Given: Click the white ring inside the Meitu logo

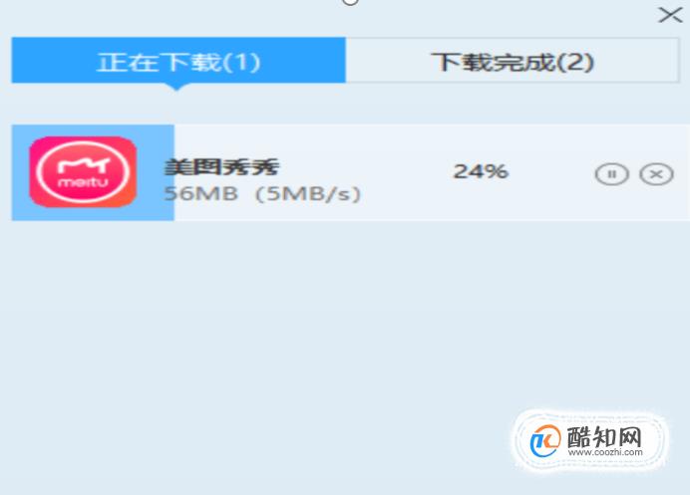Looking at the screenshot, I should [x=83, y=171].
